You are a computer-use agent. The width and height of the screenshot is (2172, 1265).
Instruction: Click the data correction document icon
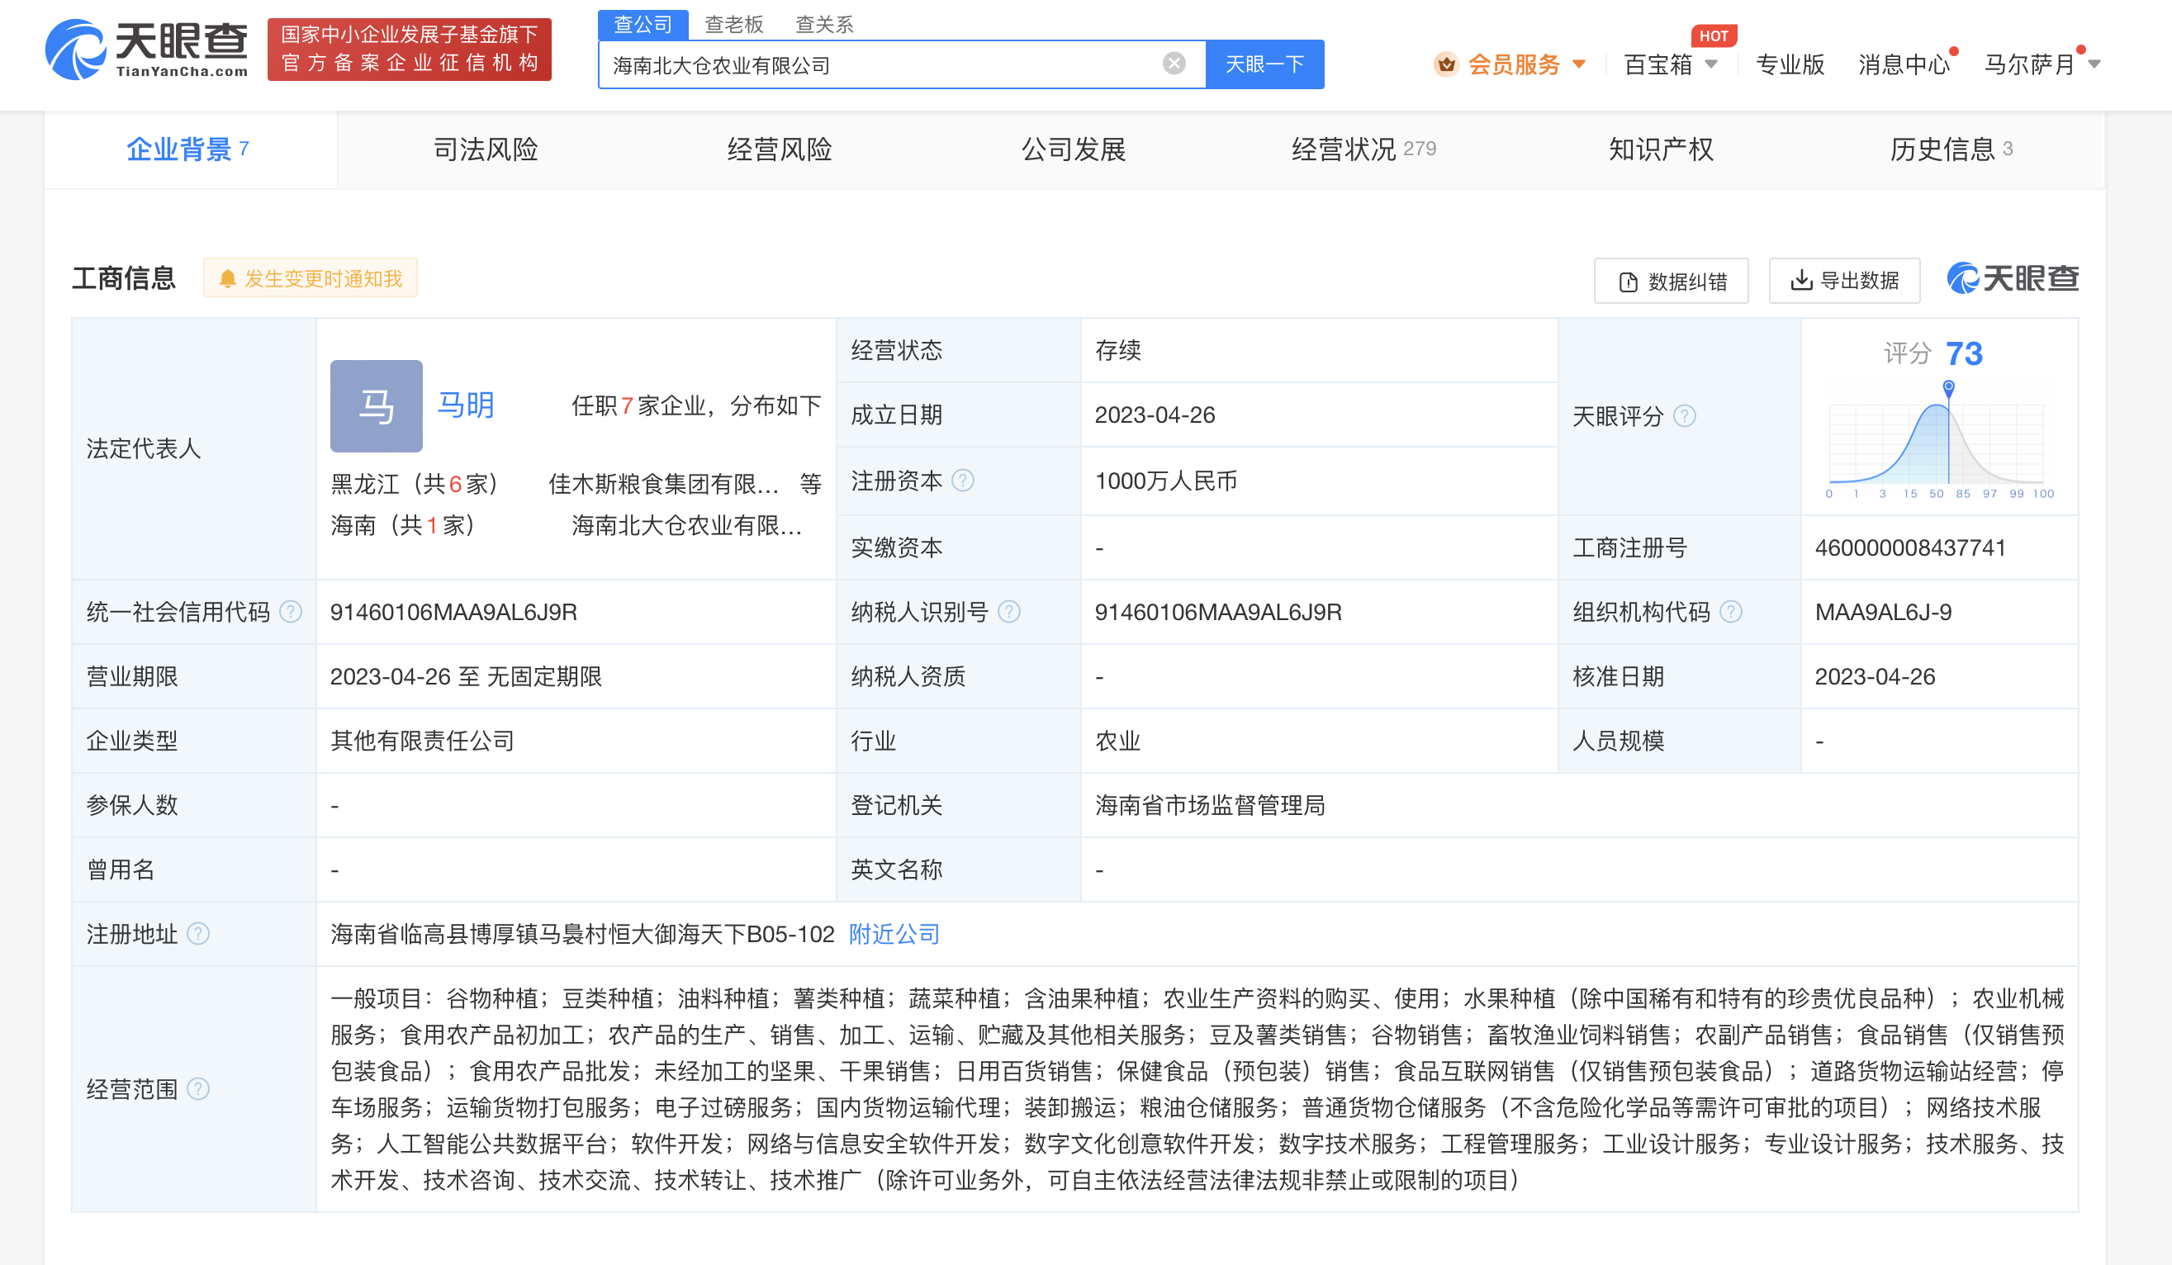[x=1627, y=282]
